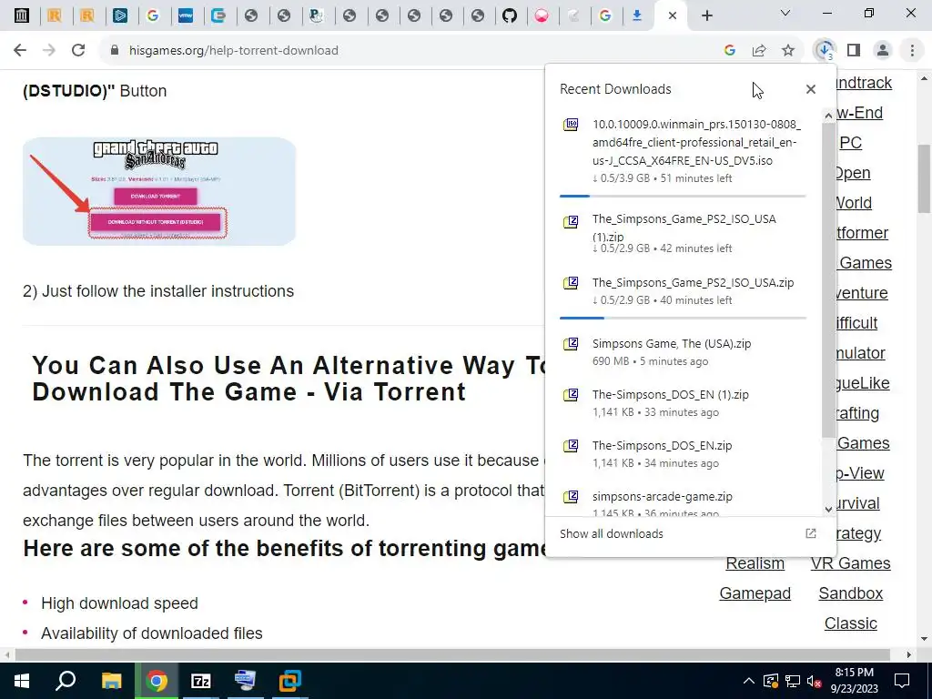Switch to the VMware tab
This screenshot has height=699, width=932.
coord(186,16)
